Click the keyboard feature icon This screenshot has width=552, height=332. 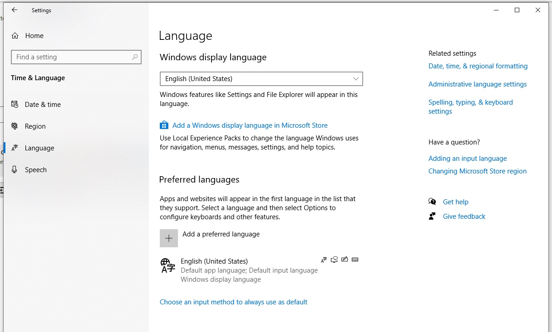(x=355, y=260)
